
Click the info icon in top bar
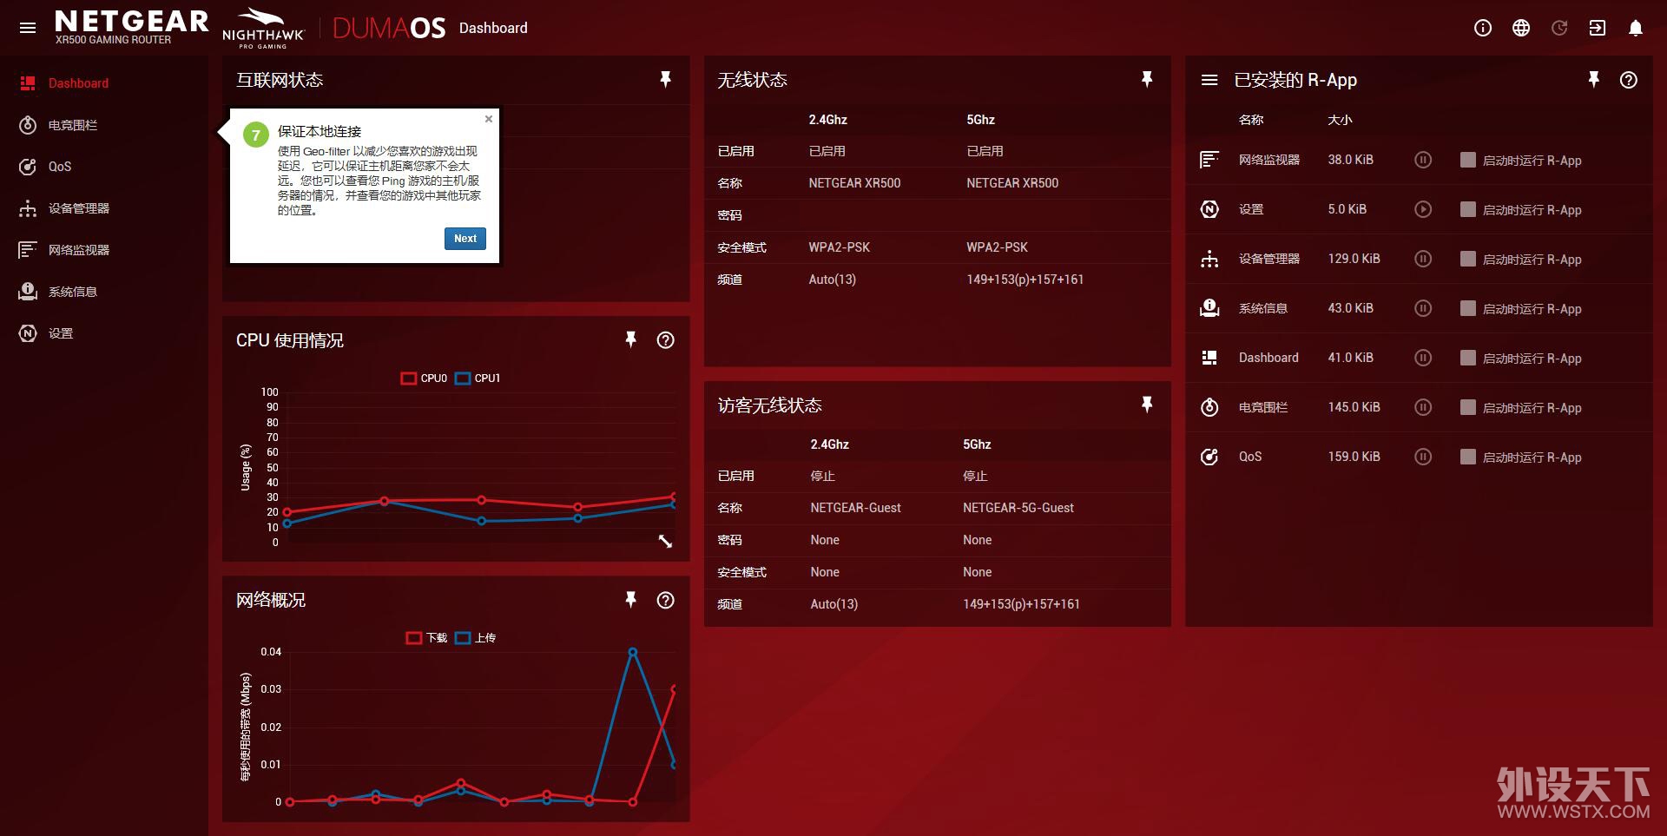[x=1483, y=28]
